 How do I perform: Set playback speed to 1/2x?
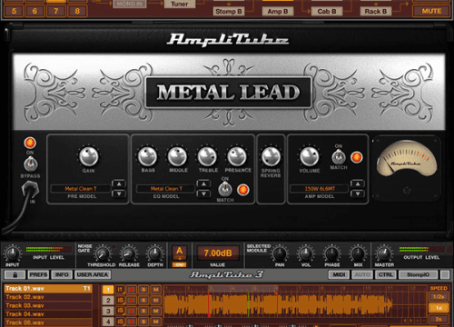click(439, 297)
